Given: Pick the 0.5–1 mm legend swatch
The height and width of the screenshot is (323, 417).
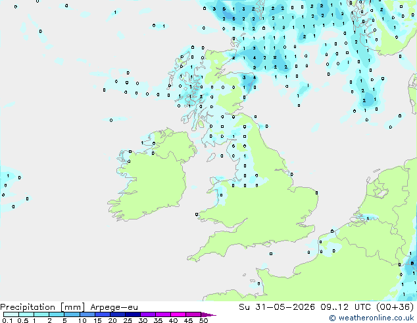Looking at the screenshot, I should (26, 314).
